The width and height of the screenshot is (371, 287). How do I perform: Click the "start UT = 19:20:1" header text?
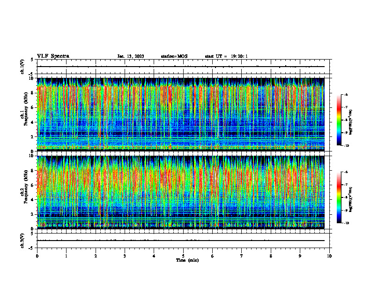[226, 56]
